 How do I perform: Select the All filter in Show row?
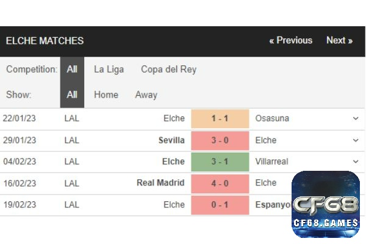pyautogui.click(x=72, y=95)
